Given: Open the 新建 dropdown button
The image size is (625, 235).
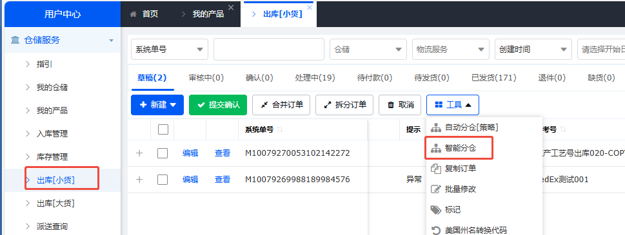Looking at the screenshot, I should 157,105.
